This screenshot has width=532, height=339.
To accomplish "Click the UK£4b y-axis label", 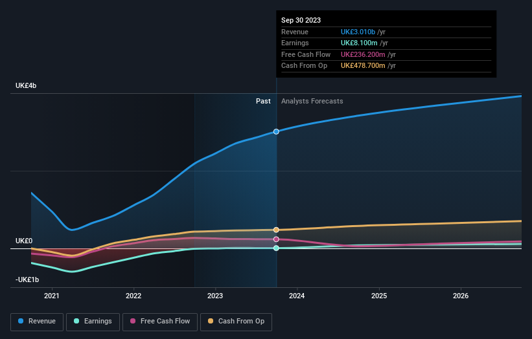I will point(26,85).
